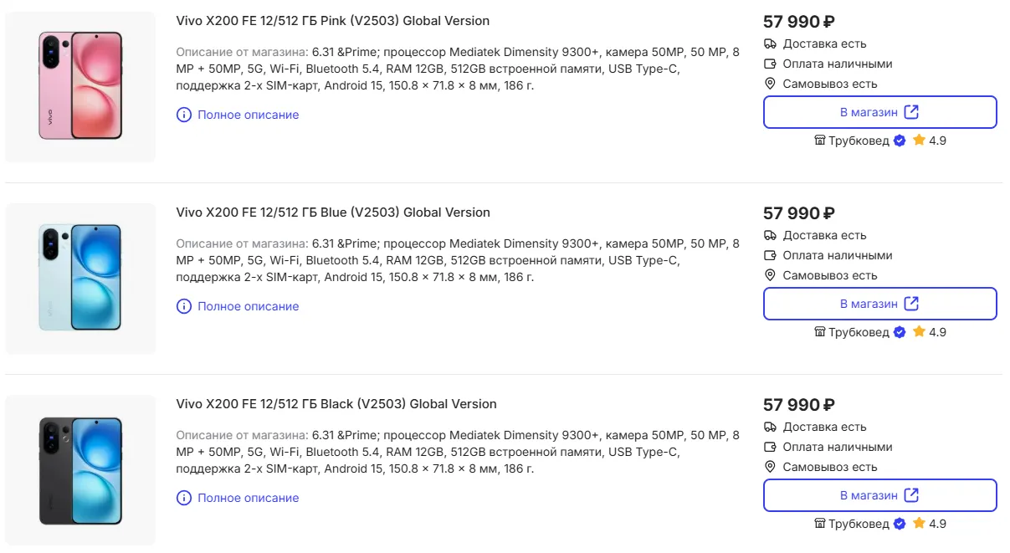Click the info icon beside the Pink model's Полное описание
The height and width of the screenshot is (553, 1010).
click(x=184, y=115)
